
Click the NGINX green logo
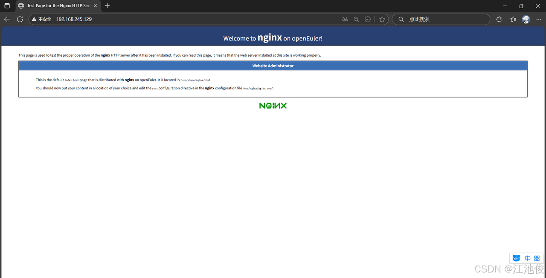pyautogui.click(x=273, y=106)
